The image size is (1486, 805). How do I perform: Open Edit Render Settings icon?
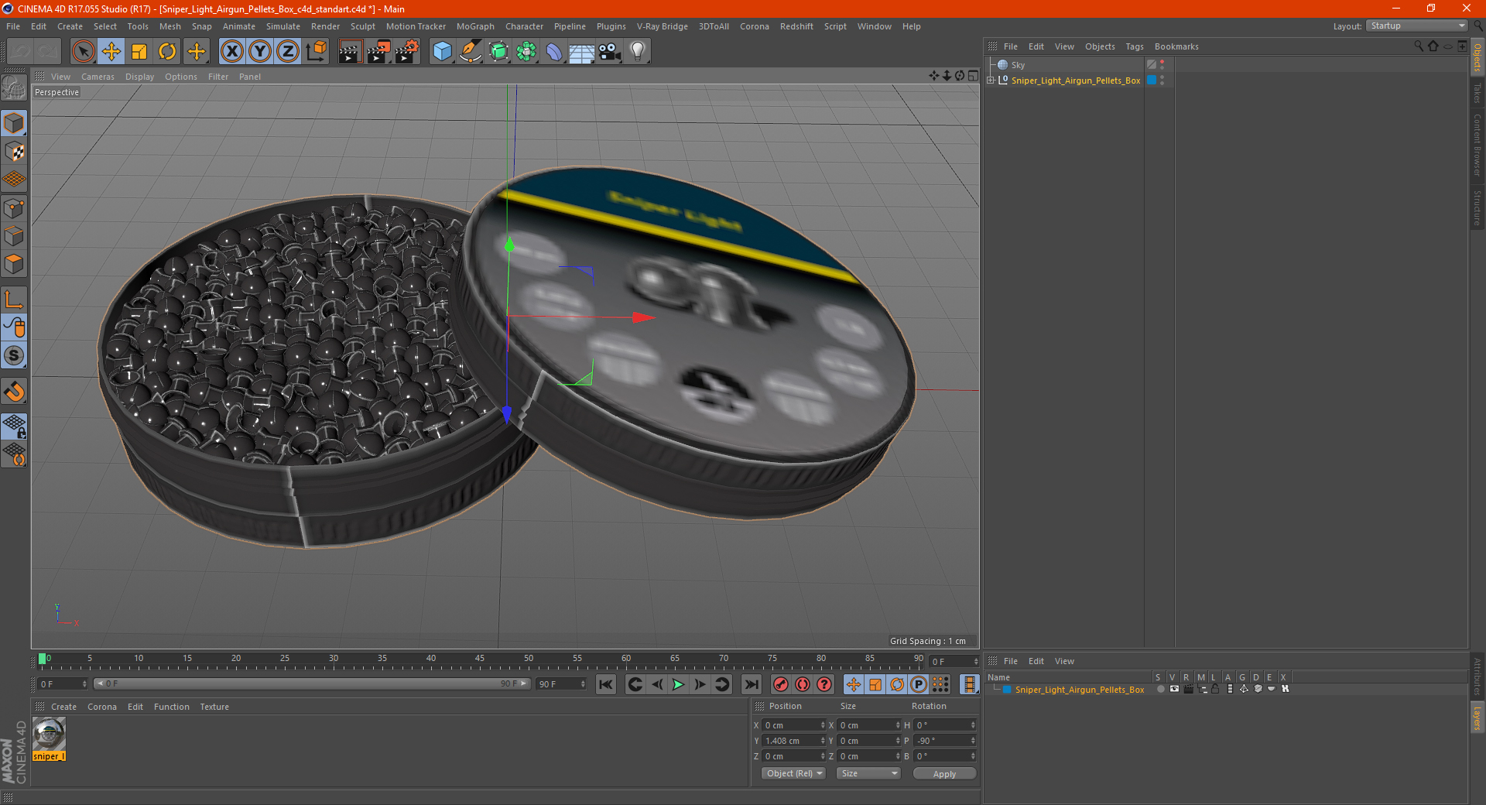click(407, 52)
